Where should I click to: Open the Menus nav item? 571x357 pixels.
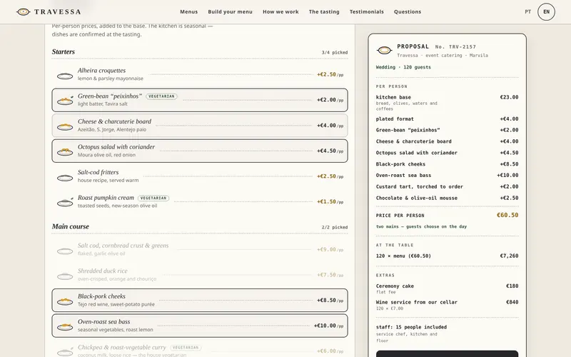(188, 11)
